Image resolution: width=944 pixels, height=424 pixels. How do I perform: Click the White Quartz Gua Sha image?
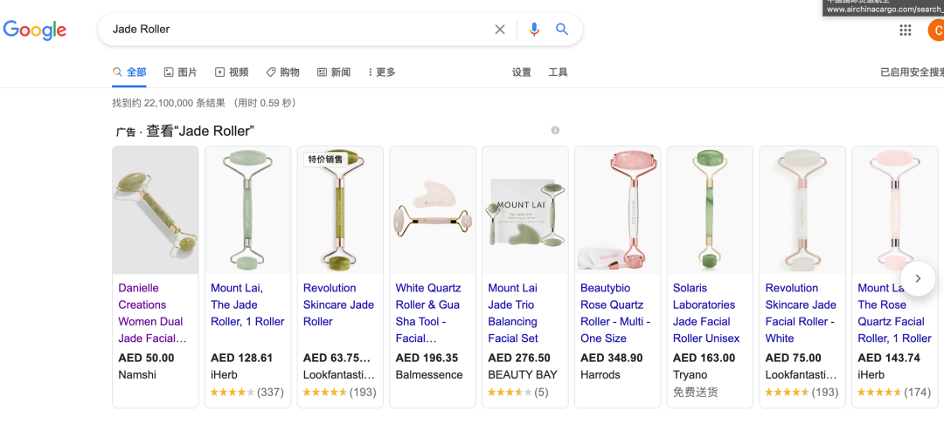[433, 210]
